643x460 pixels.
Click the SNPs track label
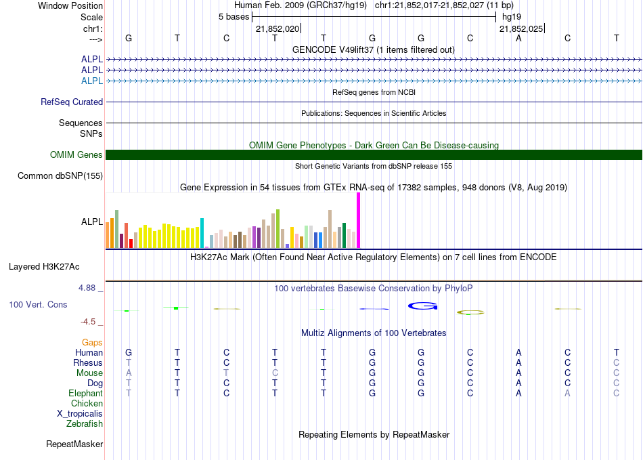91,133
